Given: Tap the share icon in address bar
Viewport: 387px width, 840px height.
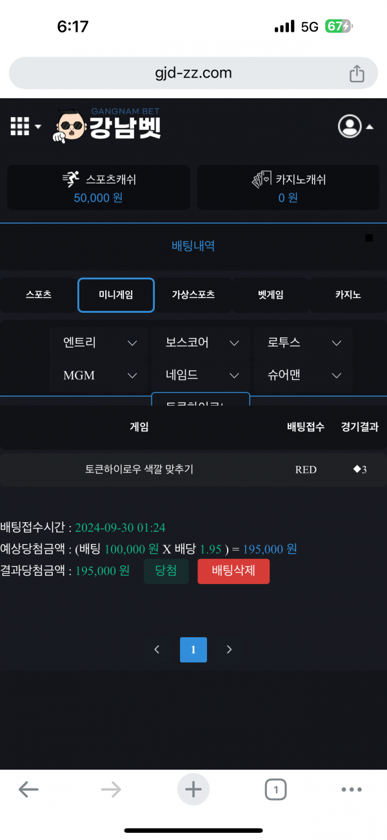Looking at the screenshot, I should coord(357,74).
